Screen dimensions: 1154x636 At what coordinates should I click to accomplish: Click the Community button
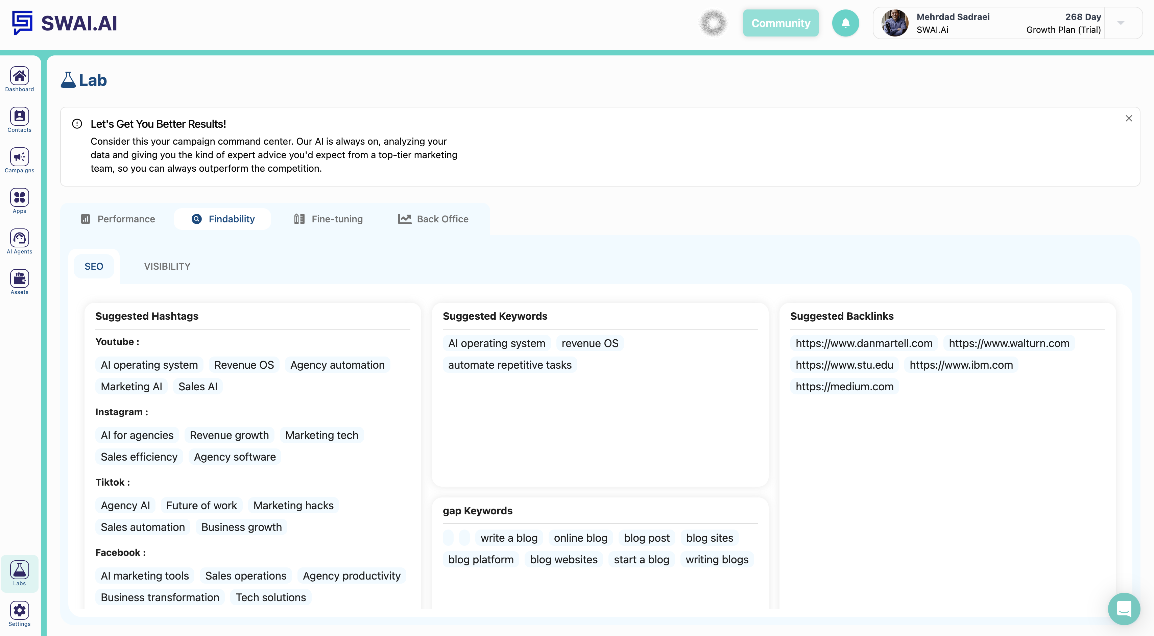pyautogui.click(x=780, y=23)
